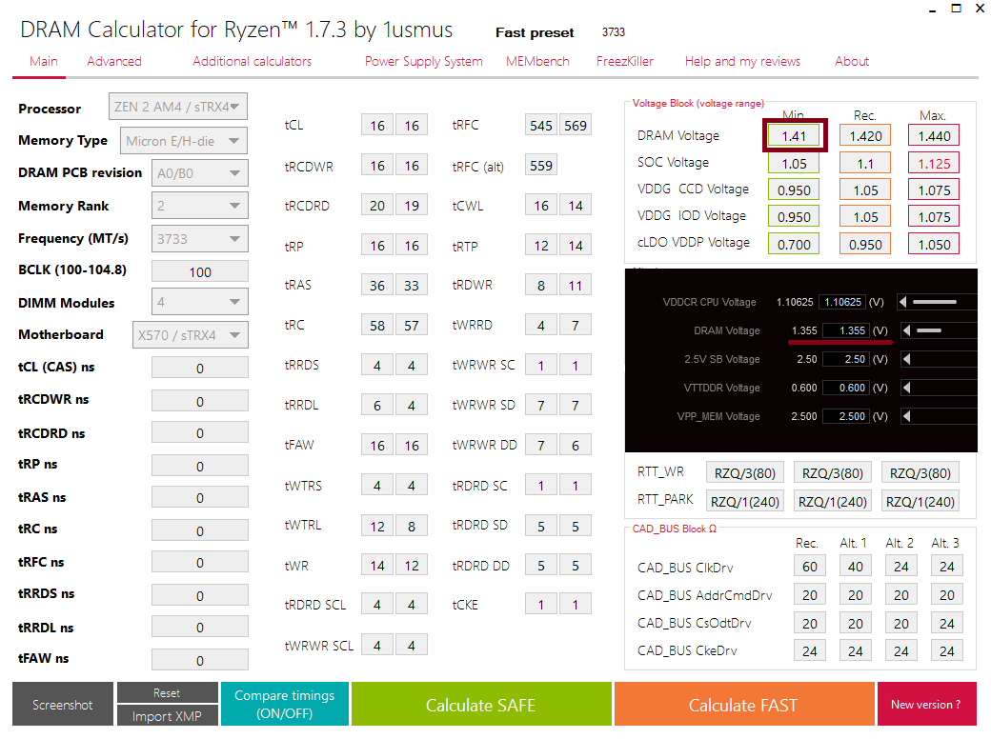Click the tRDWR second value 11
Screen dimensions: 991x739
pyautogui.click(x=576, y=286)
